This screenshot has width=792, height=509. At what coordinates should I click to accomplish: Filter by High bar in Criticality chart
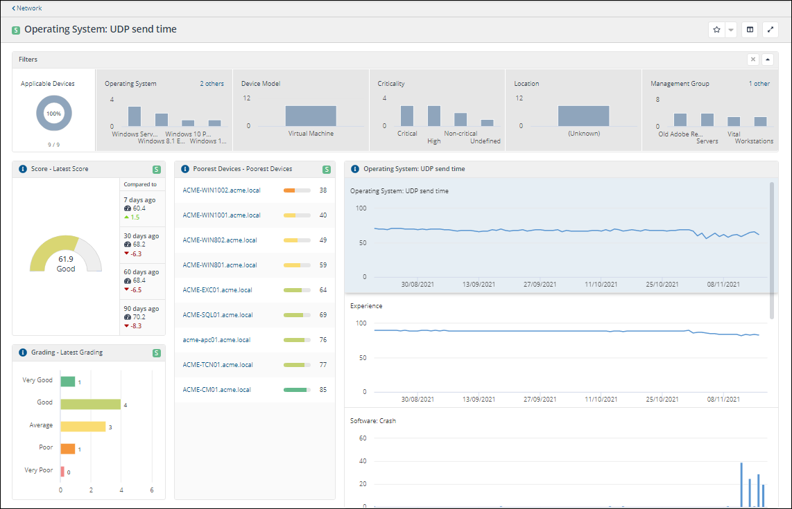434,116
